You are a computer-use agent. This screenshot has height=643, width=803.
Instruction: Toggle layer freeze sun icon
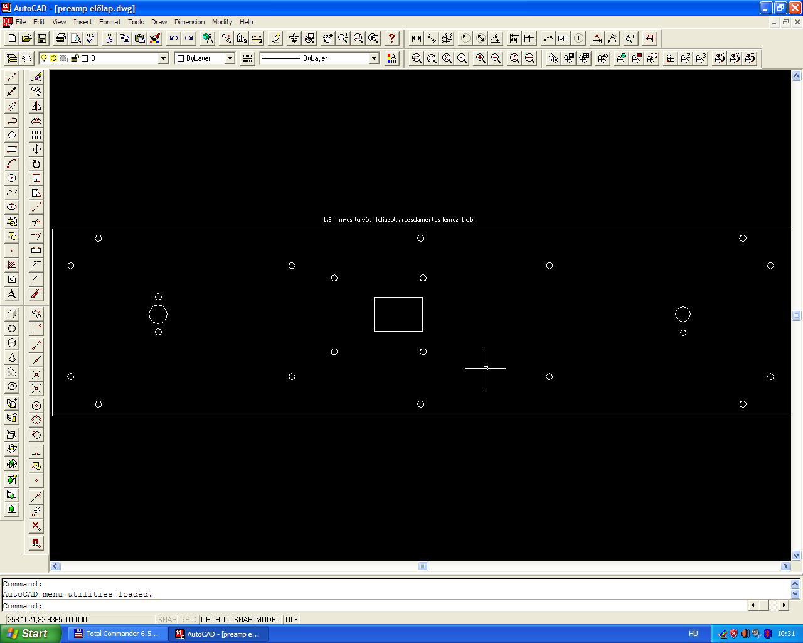pos(54,58)
